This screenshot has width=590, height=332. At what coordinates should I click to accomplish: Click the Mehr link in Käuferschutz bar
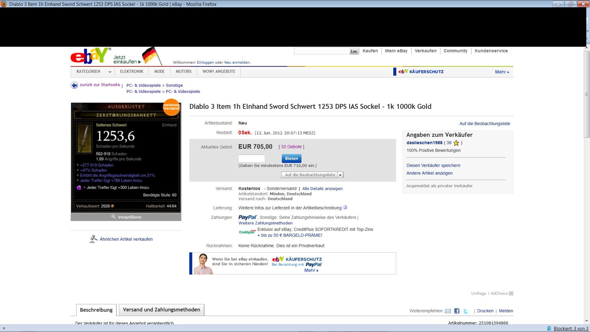pyautogui.click(x=502, y=72)
